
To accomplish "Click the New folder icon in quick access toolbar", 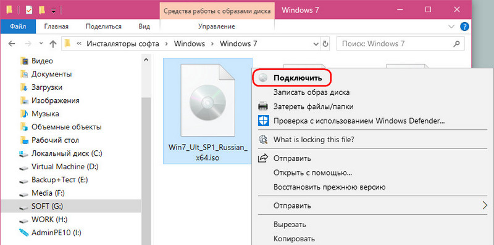I will pos(42,10).
